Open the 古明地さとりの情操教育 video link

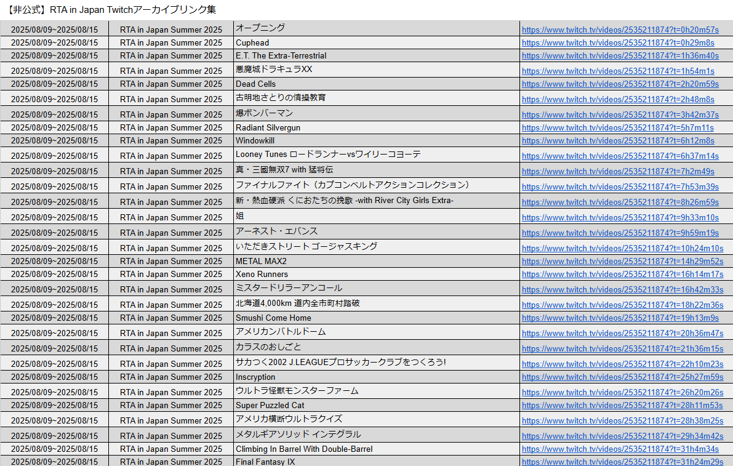click(618, 100)
